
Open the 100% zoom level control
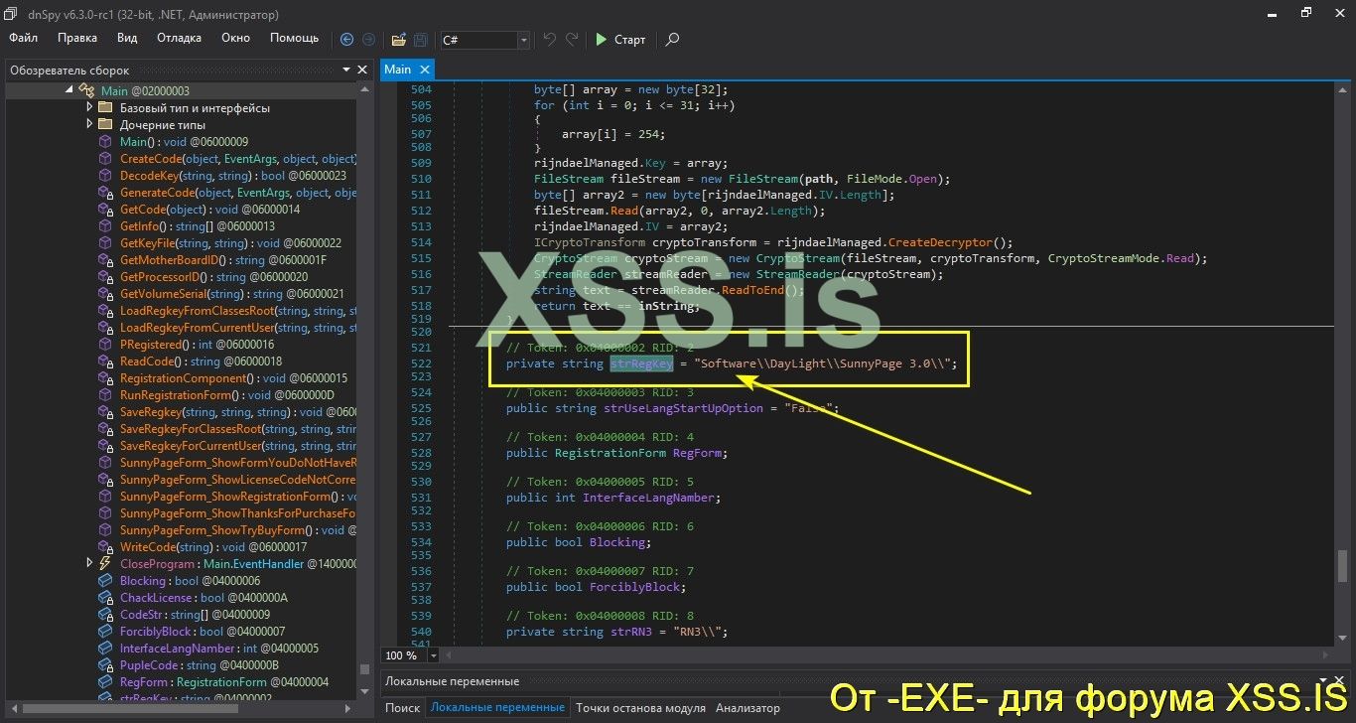coord(407,655)
